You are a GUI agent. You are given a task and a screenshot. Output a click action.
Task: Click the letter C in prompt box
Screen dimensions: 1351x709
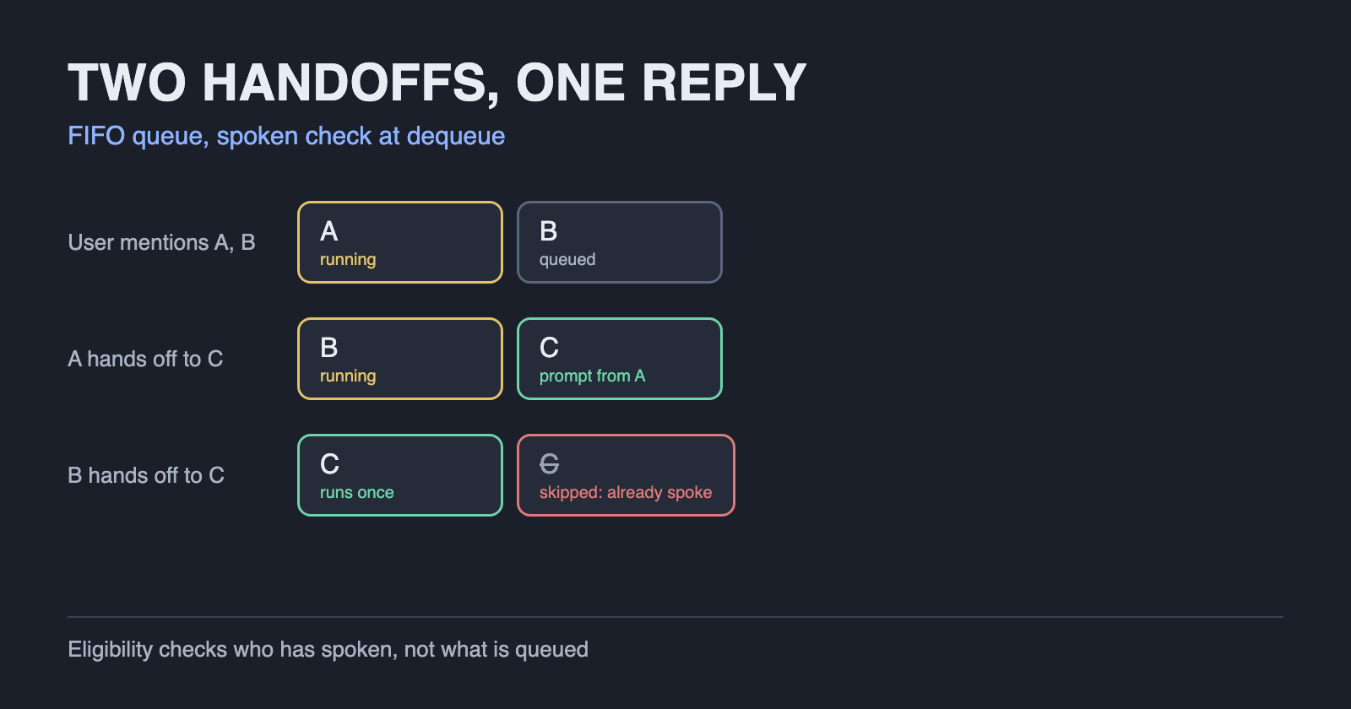click(x=550, y=348)
